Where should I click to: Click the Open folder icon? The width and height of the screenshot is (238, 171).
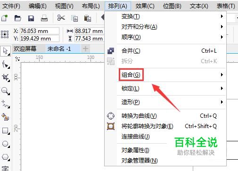tap(17, 18)
